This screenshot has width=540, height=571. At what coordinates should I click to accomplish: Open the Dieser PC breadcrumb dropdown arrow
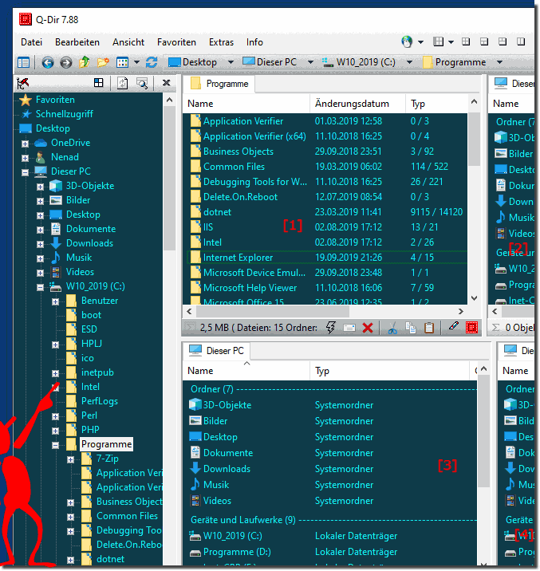(x=310, y=63)
